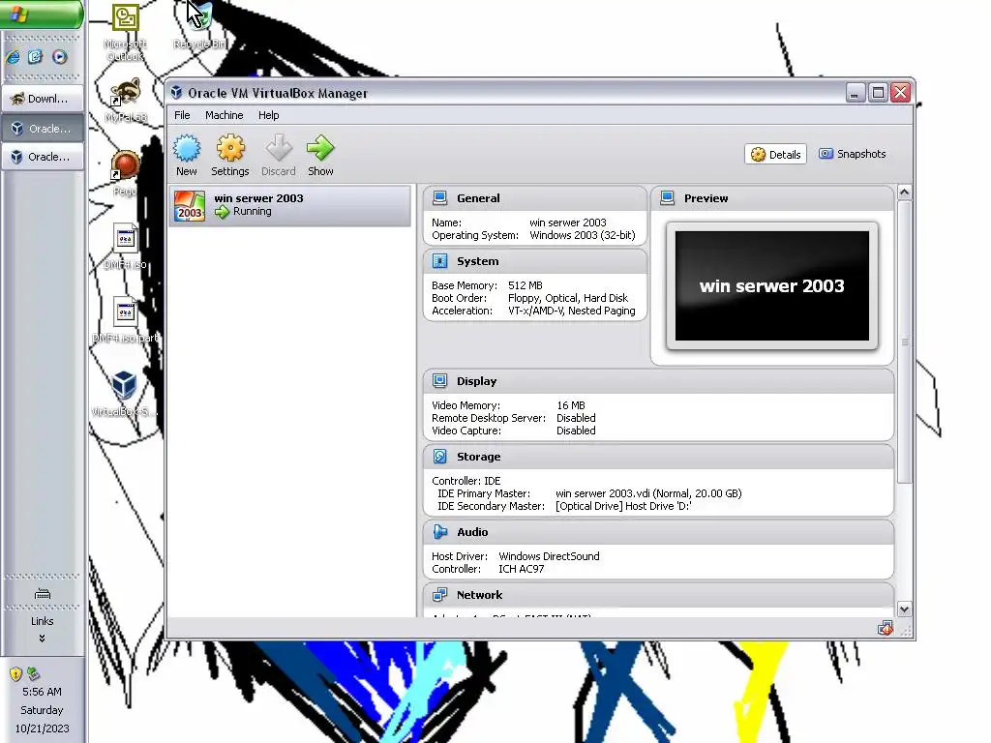Click the vertical scrollbar thumb in details pane
Viewport: 991px width, 743px height.
(x=905, y=342)
